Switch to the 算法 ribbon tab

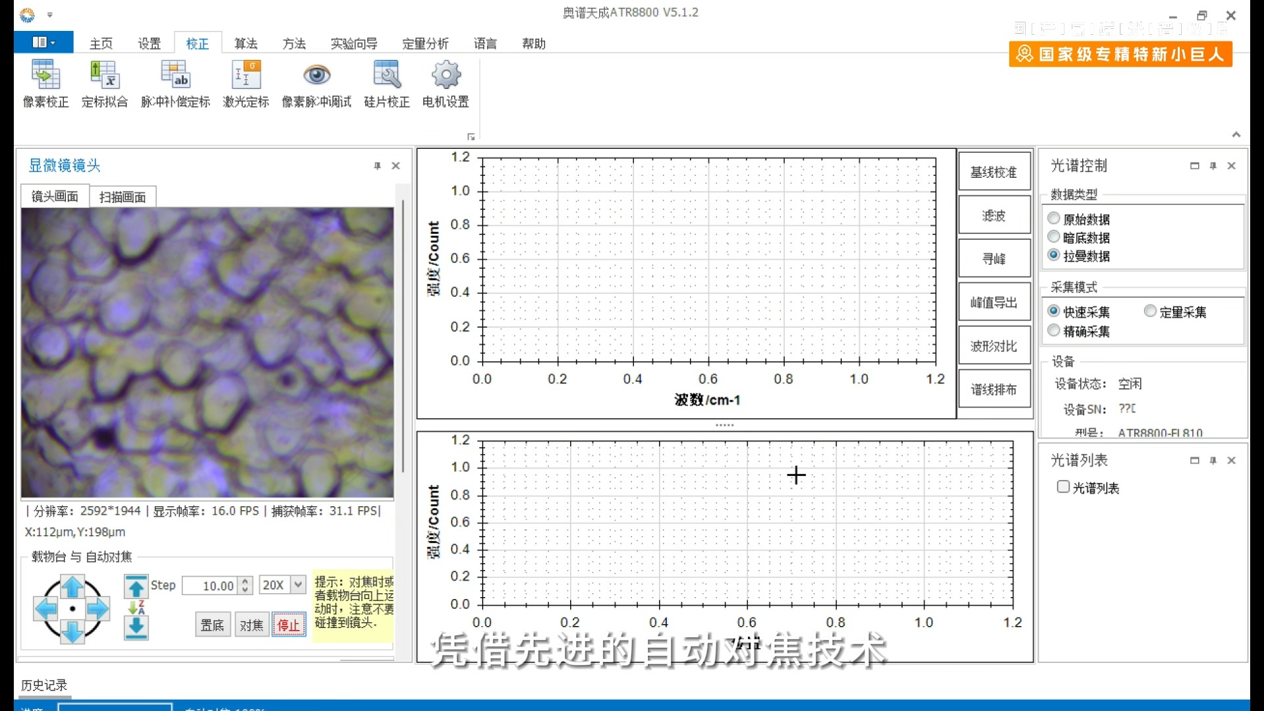pyautogui.click(x=246, y=43)
